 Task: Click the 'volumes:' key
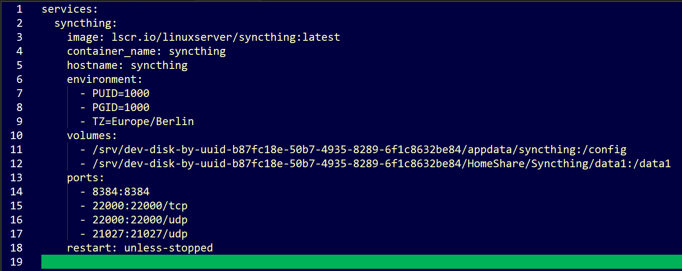pos(92,135)
